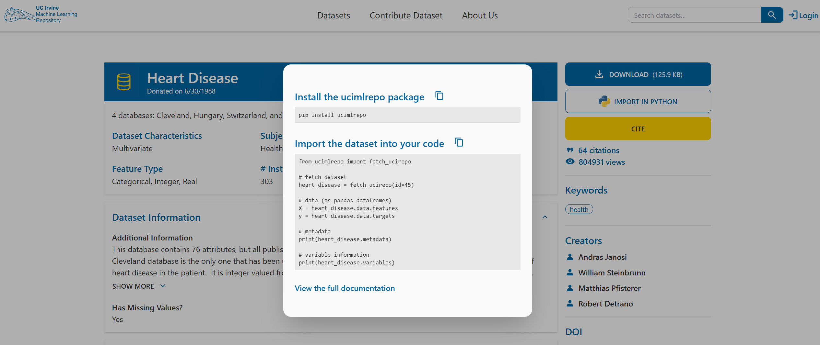Click the UC Irvine ML Repository logo
The height and width of the screenshot is (345, 820).
click(x=41, y=14)
